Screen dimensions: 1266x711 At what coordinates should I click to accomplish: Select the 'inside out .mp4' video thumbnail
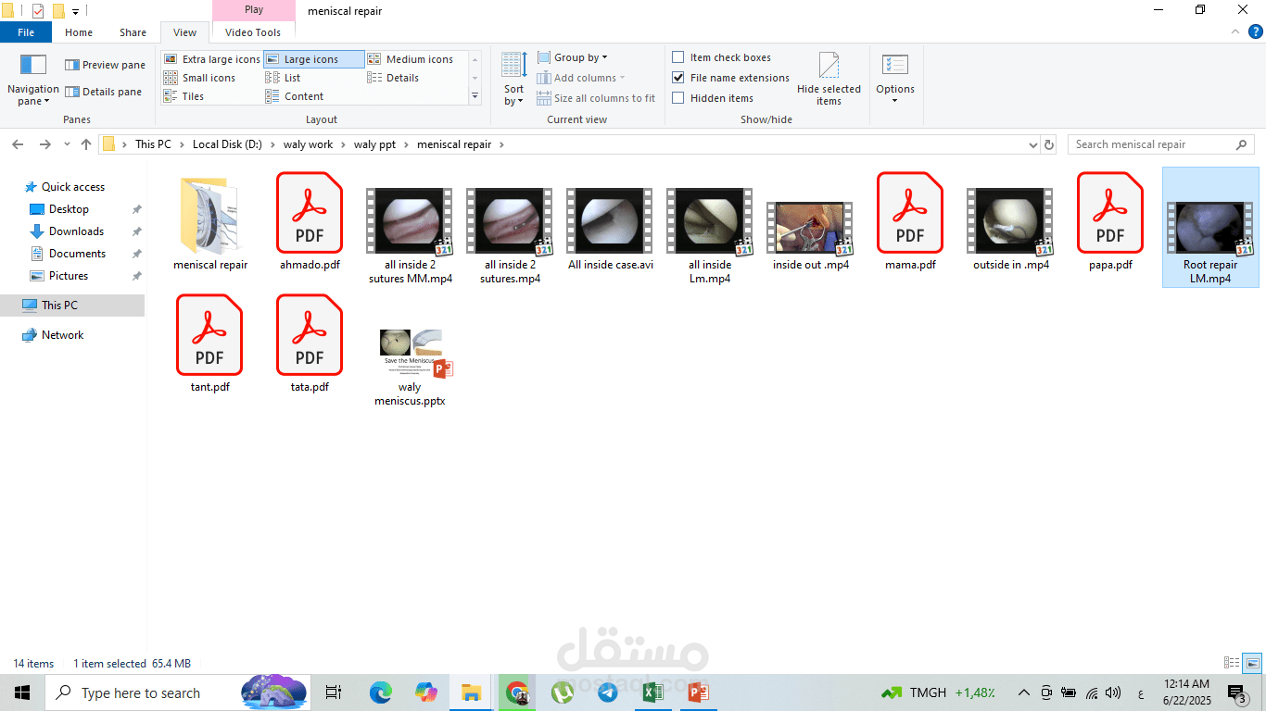tap(811, 230)
